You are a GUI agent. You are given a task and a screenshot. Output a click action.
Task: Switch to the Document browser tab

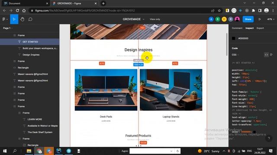click(x=26, y=3)
